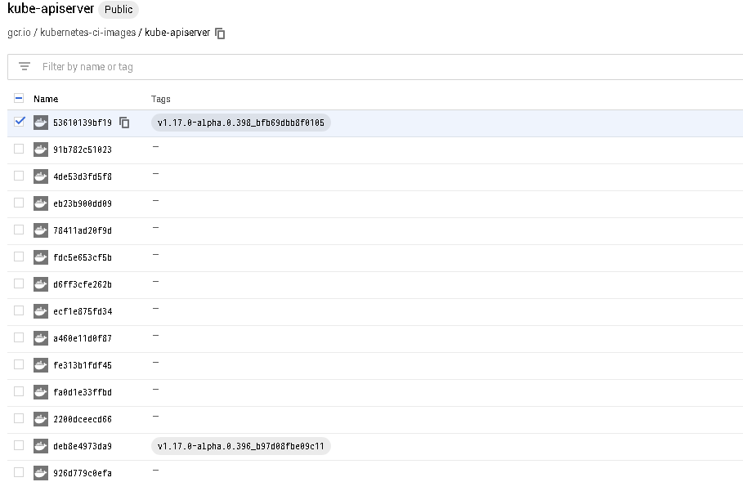Select checkbox for eb23b900dd09
The image size is (743, 482).
pos(19,203)
